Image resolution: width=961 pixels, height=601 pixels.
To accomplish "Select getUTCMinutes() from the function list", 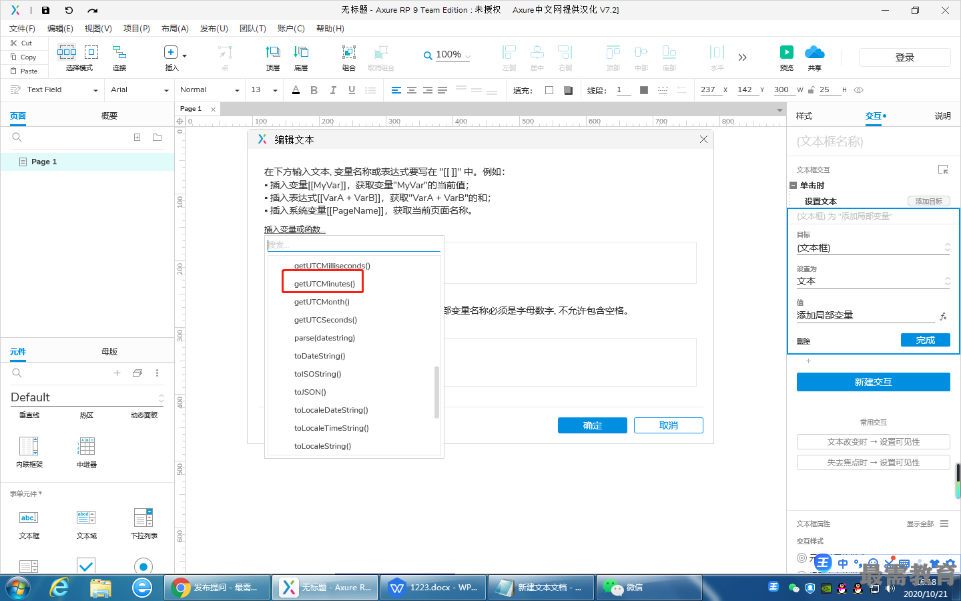I will tap(324, 284).
